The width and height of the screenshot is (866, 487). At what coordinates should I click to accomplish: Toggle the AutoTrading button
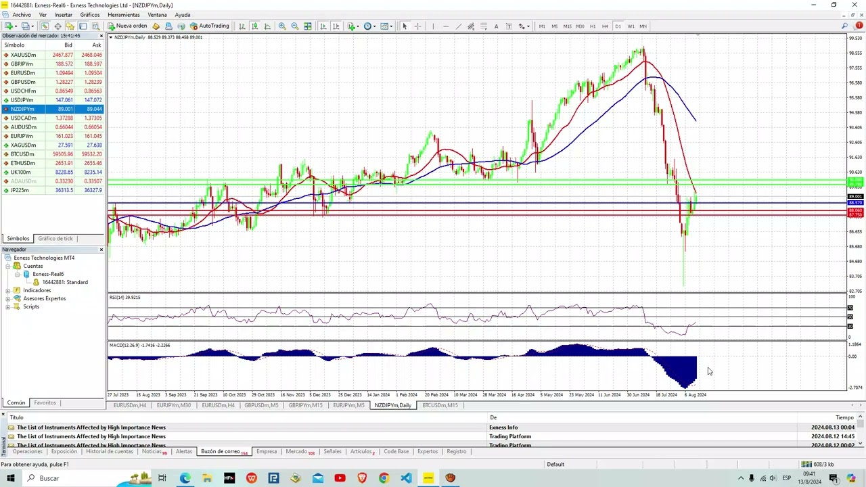[x=209, y=26]
